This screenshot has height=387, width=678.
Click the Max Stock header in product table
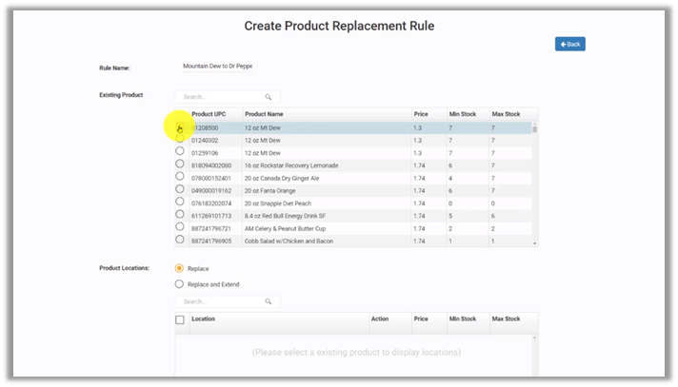(506, 114)
